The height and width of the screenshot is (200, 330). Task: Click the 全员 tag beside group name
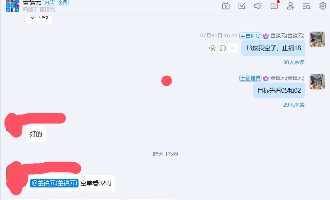tap(63, 2)
